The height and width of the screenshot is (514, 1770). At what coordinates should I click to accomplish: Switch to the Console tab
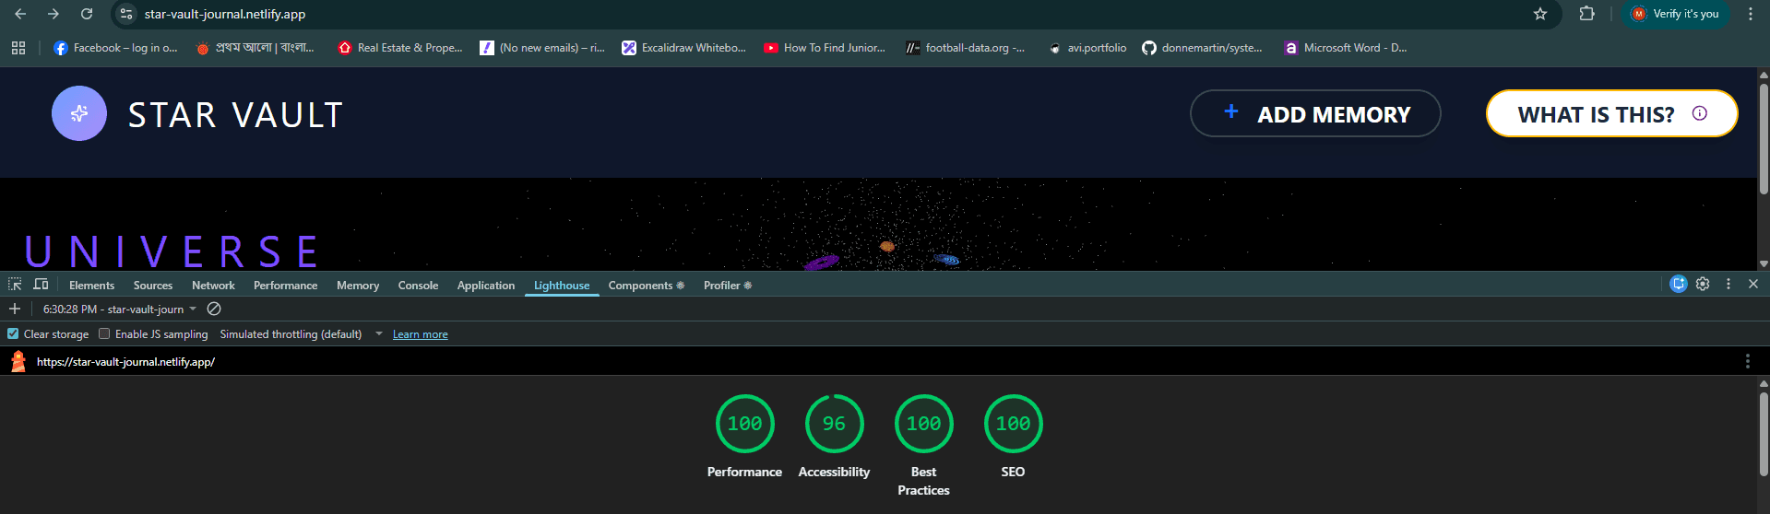tap(418, 285)
